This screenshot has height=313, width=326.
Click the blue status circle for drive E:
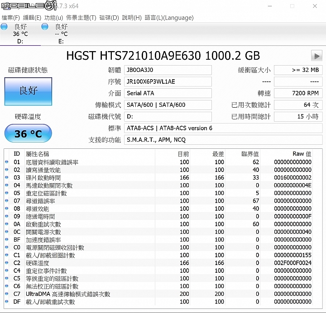coord(45,27)
